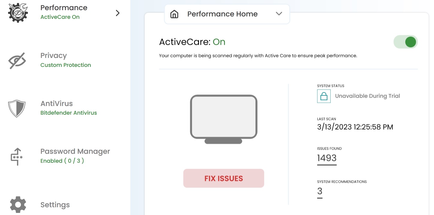The height and width of the screenshot is (215, 434).
Task: Click the Settings gear icon
Action: click(18, 205)
